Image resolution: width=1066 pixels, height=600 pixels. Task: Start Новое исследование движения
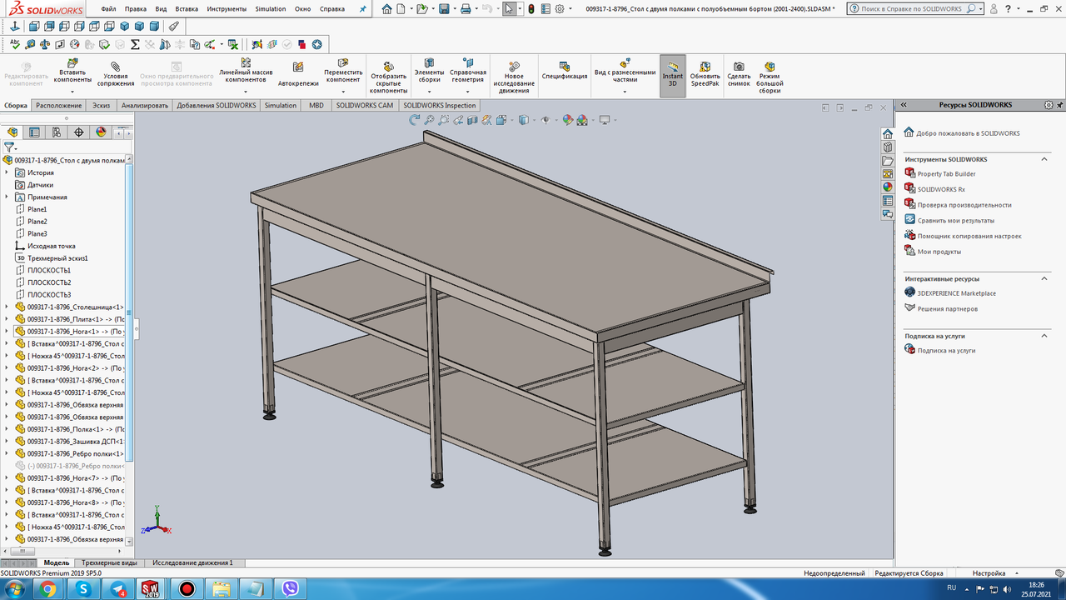[514, 77]
